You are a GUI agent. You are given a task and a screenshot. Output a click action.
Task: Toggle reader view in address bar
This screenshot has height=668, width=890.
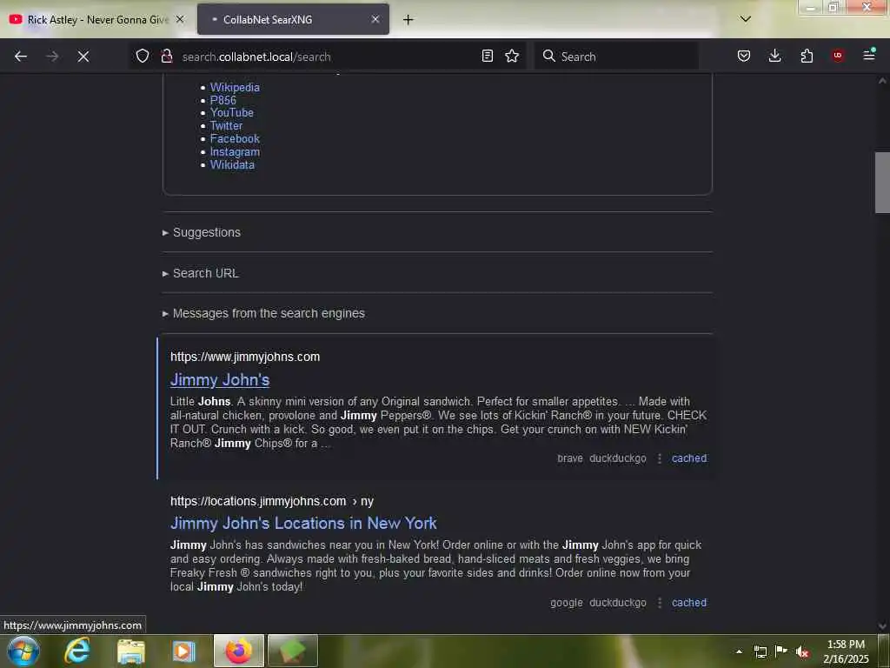click(487, 56)
